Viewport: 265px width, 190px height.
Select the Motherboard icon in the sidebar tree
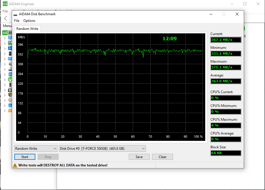click(x=10, y=43)
